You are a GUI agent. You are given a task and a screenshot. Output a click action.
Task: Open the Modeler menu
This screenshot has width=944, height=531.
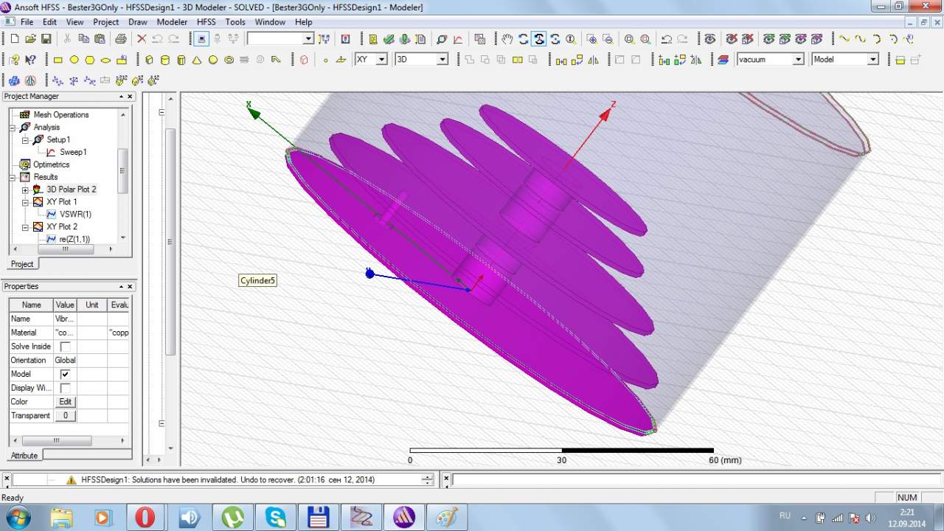[x=172, y=22]
